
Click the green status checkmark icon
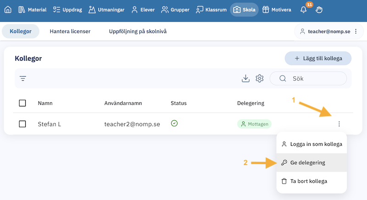click(x=174, y=123)
